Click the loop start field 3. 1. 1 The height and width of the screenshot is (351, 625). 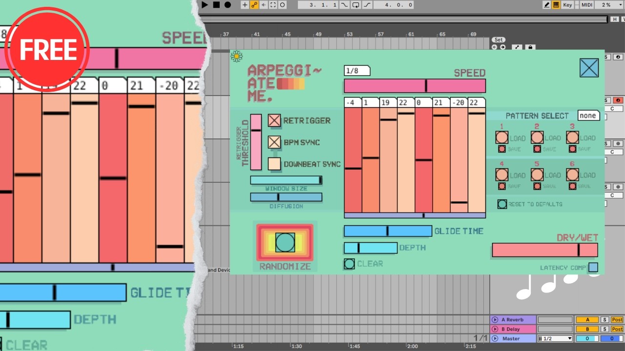point(318,5)
